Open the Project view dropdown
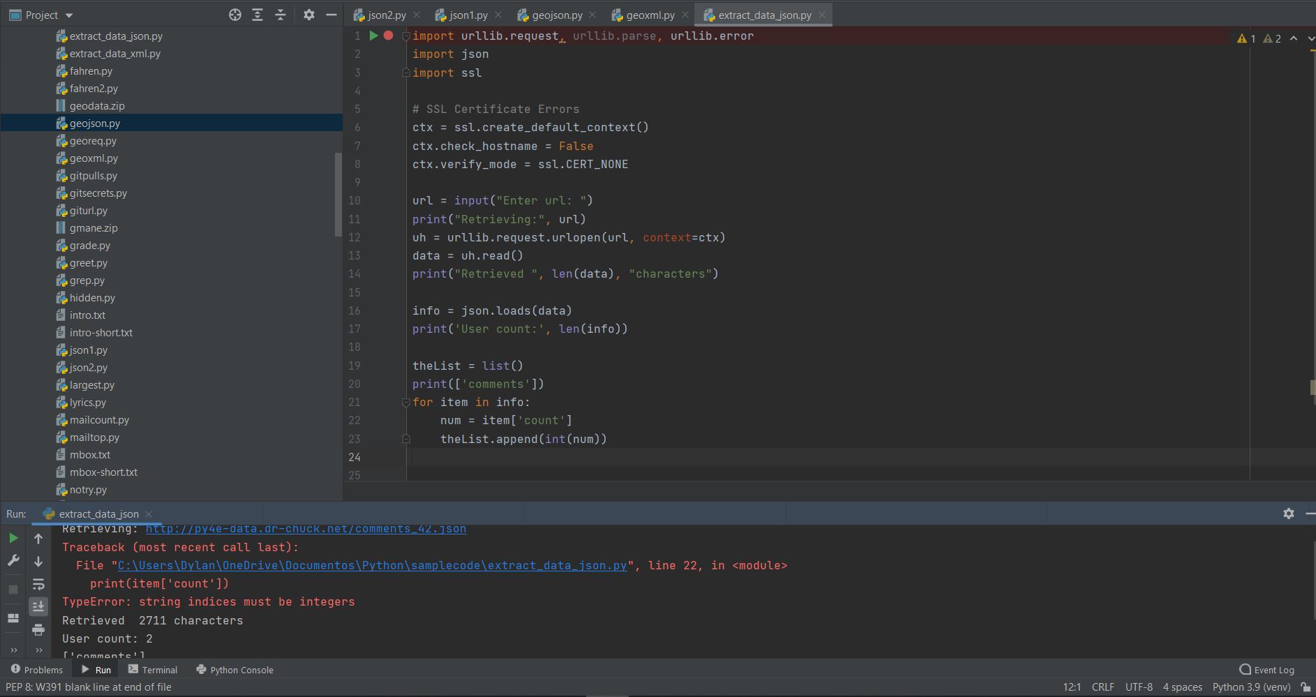The image size is (1316, 697). pos(68,15)
